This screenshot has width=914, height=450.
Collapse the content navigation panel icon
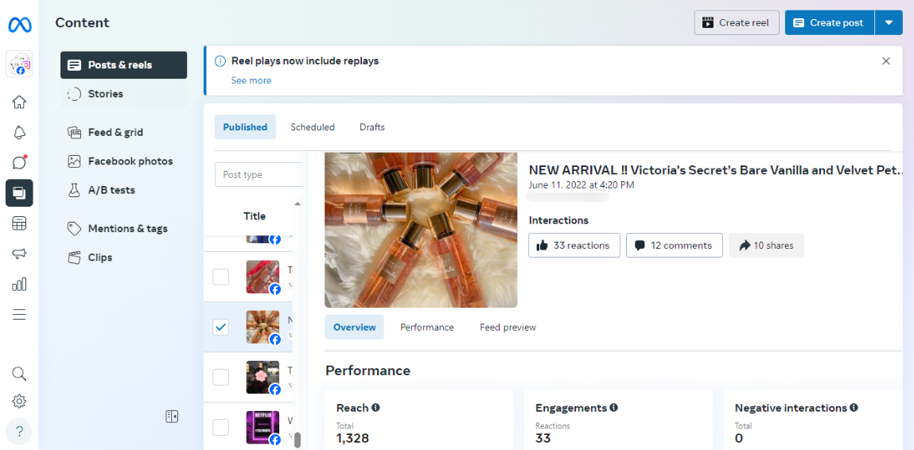coord(171,416)
